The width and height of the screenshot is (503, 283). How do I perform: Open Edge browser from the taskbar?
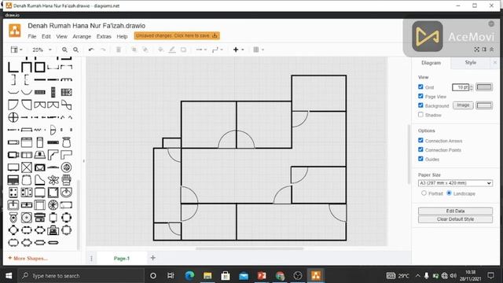coord(189,275)
